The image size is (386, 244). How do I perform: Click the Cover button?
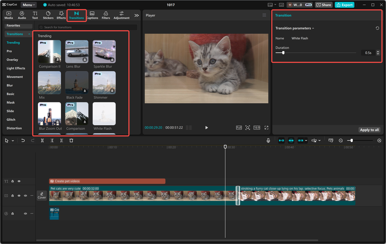point(42,196)
